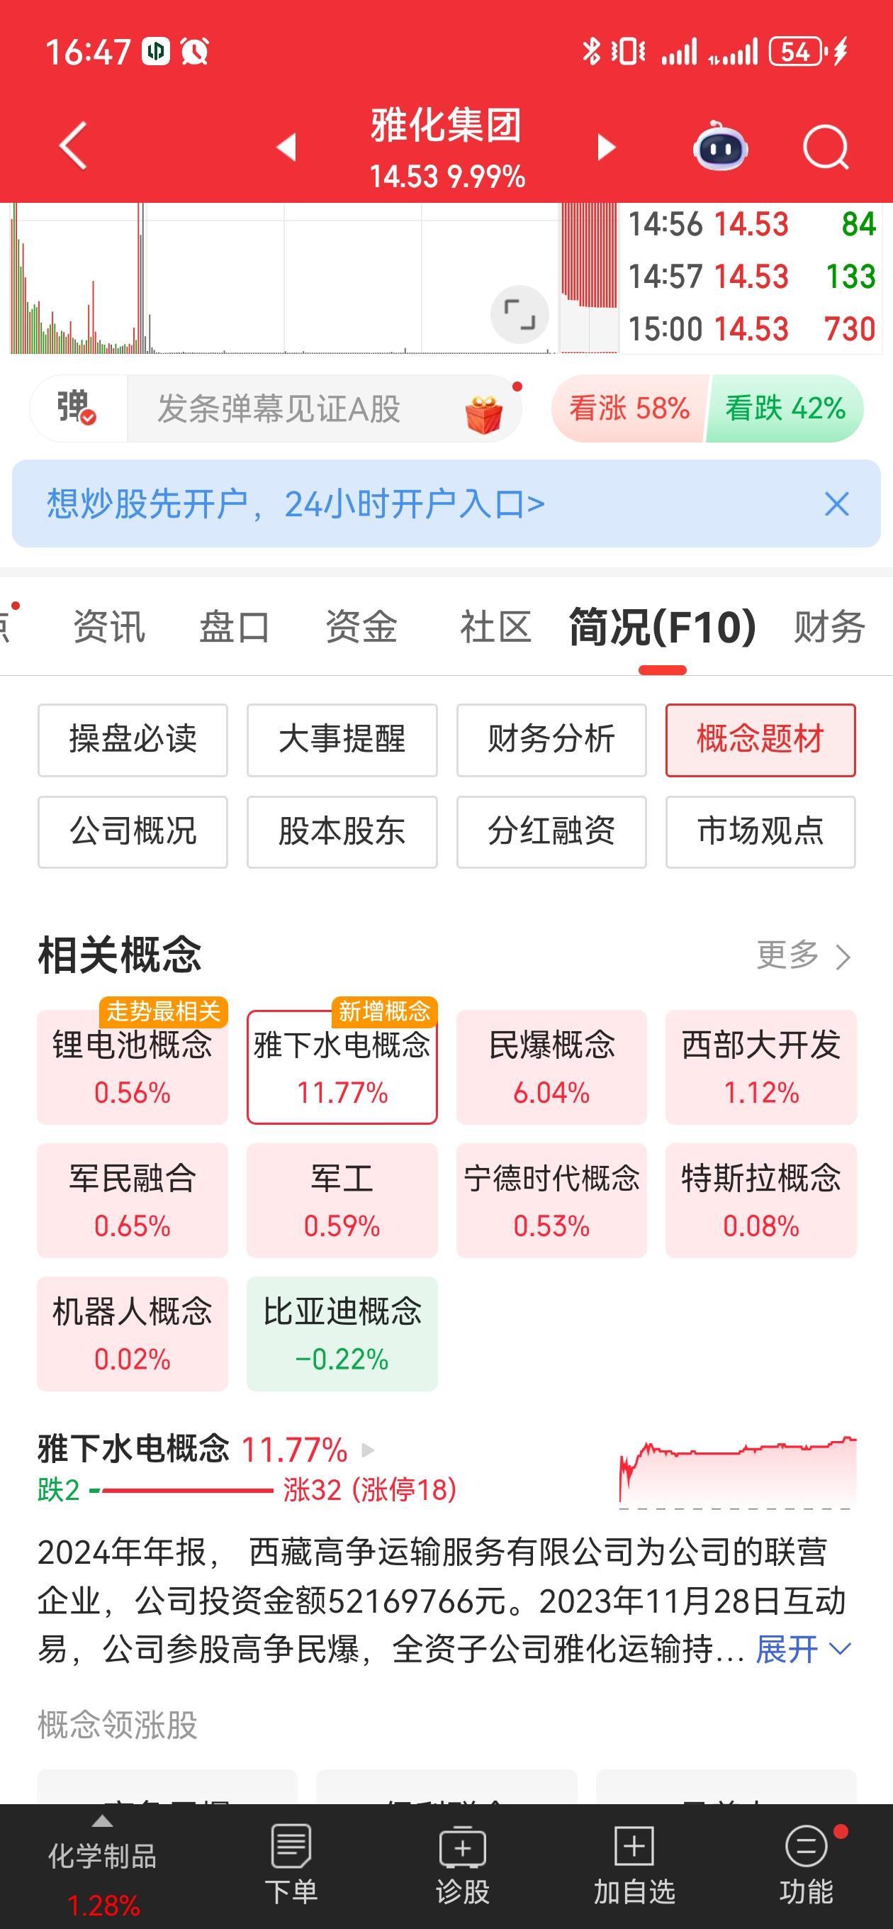Viewport: 893px width, 1929px height.
Task: Tap the gift box icon
Action: tap(483, 413)
